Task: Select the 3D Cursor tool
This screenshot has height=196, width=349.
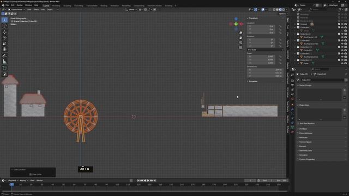Action: [x=4, y=26]
